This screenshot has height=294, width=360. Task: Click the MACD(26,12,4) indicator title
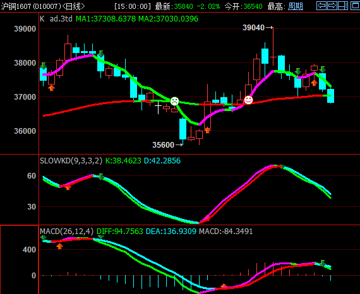67,231
